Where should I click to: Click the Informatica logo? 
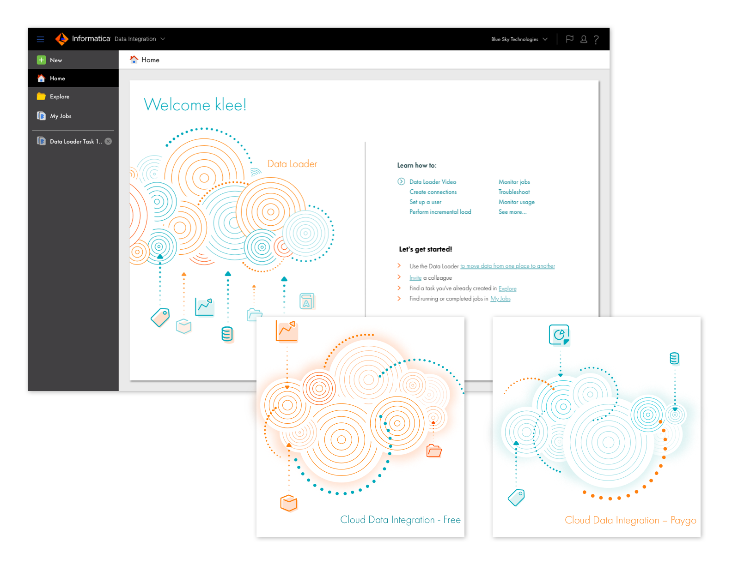click(83, 39)
